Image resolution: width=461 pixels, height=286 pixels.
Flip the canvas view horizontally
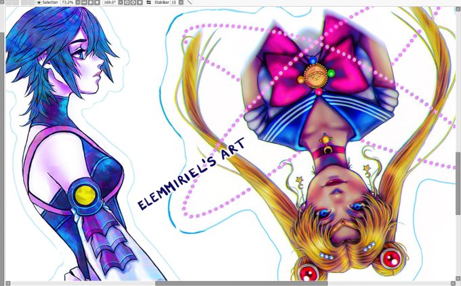(148, 2)
